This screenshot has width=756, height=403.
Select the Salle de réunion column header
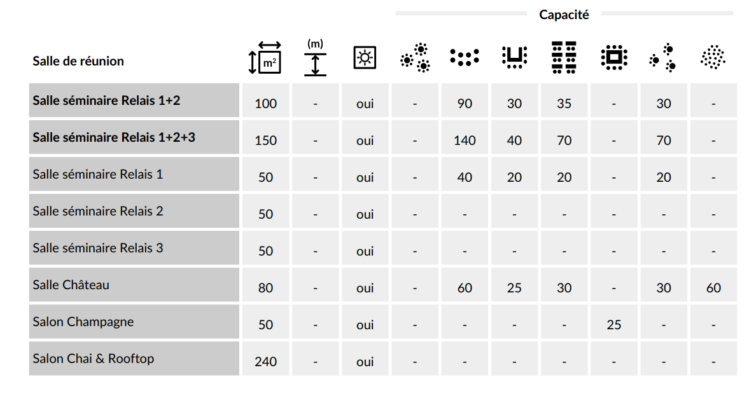pyautogui.click(x=78, y=61)
